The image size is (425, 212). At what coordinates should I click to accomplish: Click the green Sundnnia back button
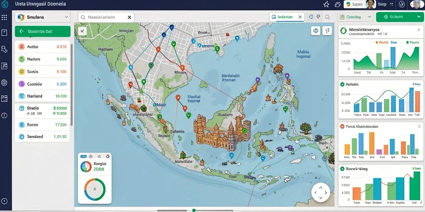point(43,31)
